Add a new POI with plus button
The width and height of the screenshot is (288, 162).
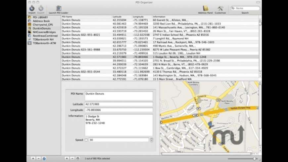pos(67,158)
